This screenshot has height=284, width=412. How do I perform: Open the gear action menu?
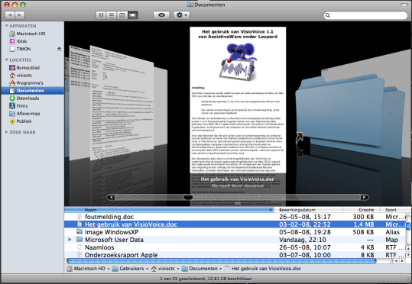click(x=182, y=15)
